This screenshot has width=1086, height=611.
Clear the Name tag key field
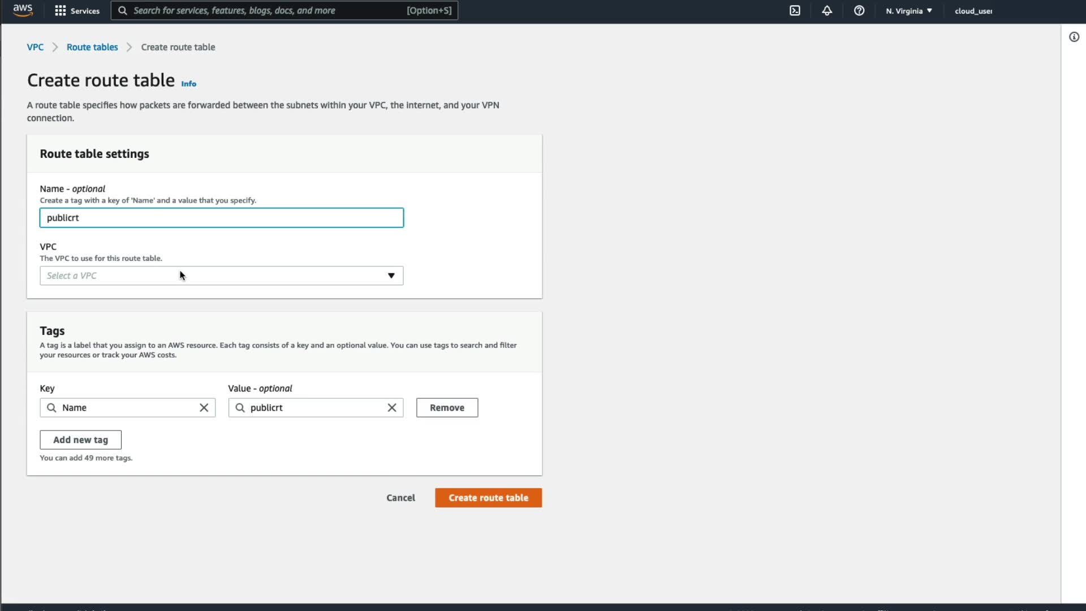point(204,408)
